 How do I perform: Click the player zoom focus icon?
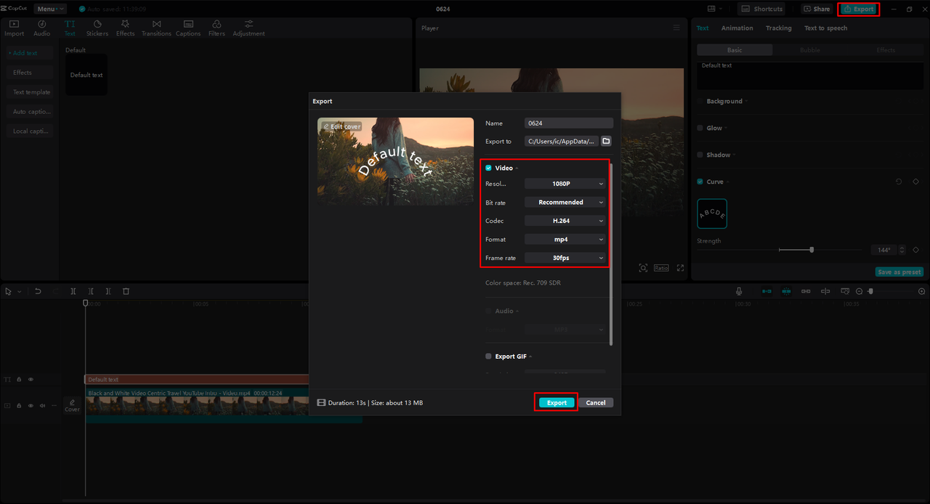point(643,268)
